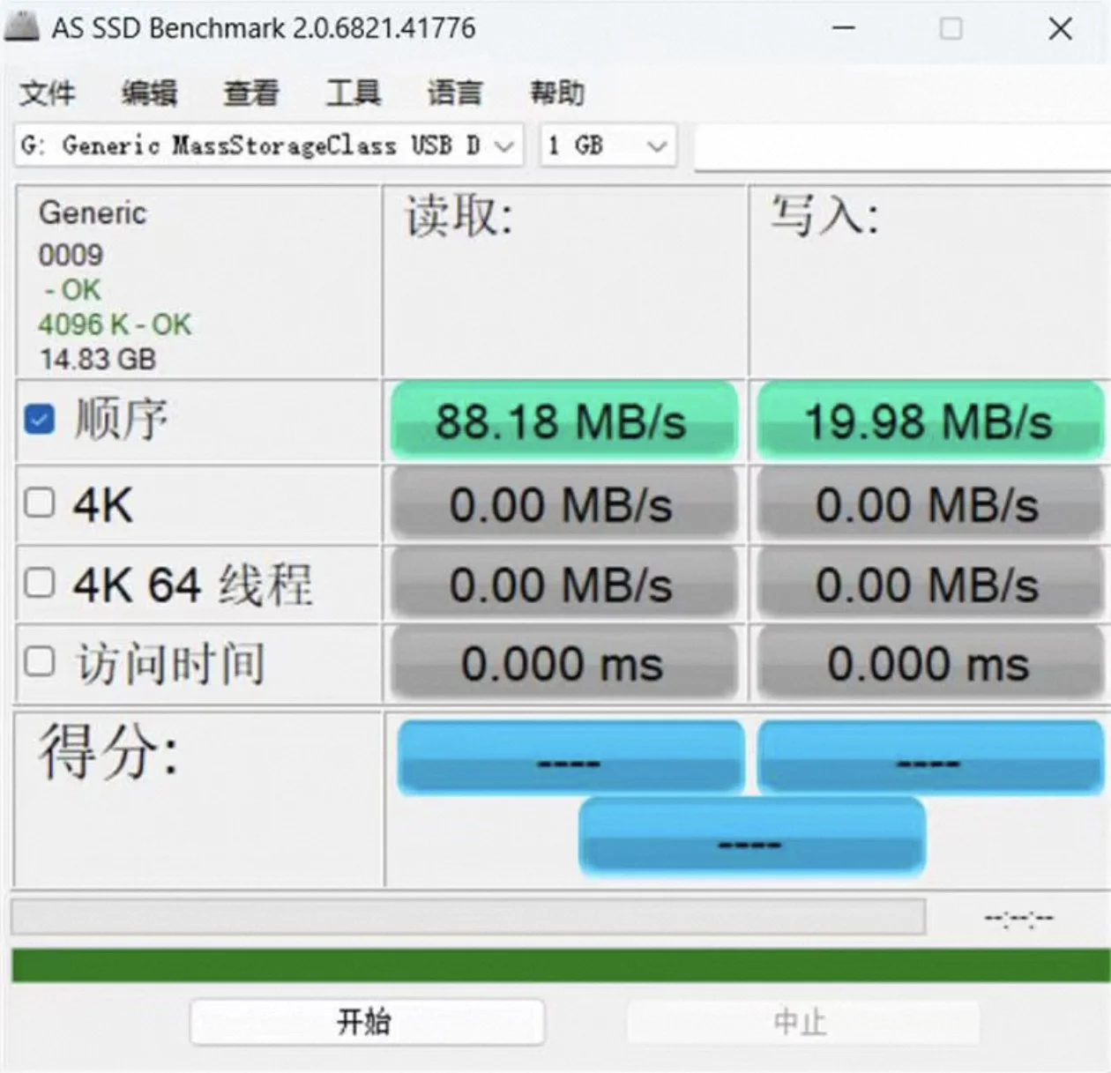Enable the 4K 64 线程 checkbox

click(x=40, y=582)
